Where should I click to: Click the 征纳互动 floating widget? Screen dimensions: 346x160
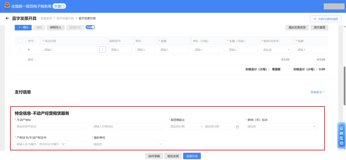[342, 135]
